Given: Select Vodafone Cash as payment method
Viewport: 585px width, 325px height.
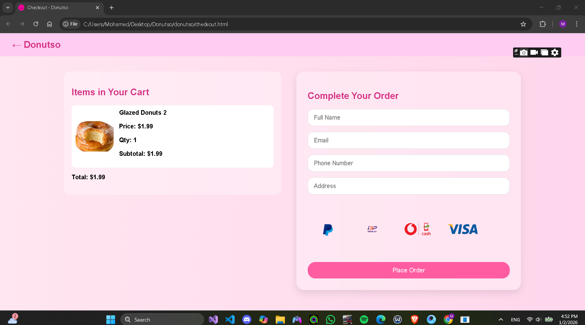Looking at the screenshot, I should 417,229.
